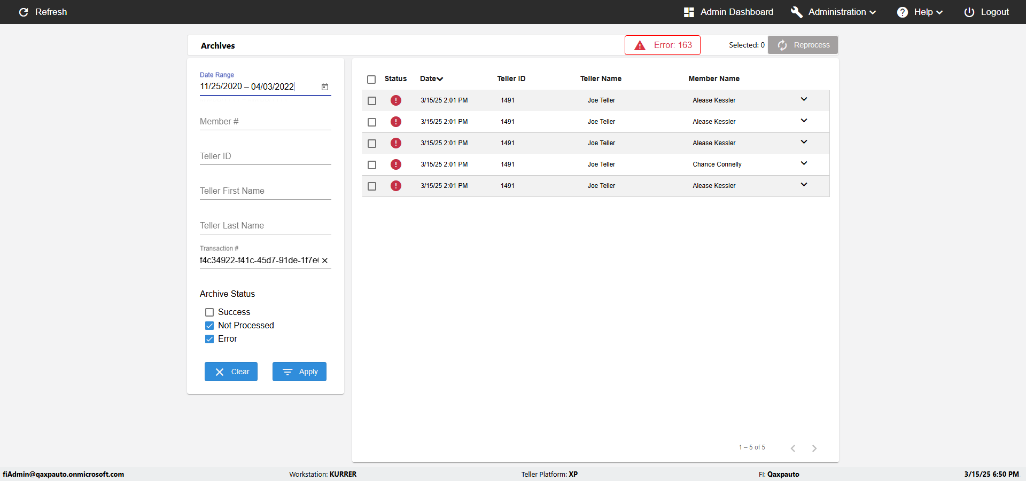The width and height of the screenshot is (1026, 481).
Task: Go to the next page of results
Action: [814, 448]
